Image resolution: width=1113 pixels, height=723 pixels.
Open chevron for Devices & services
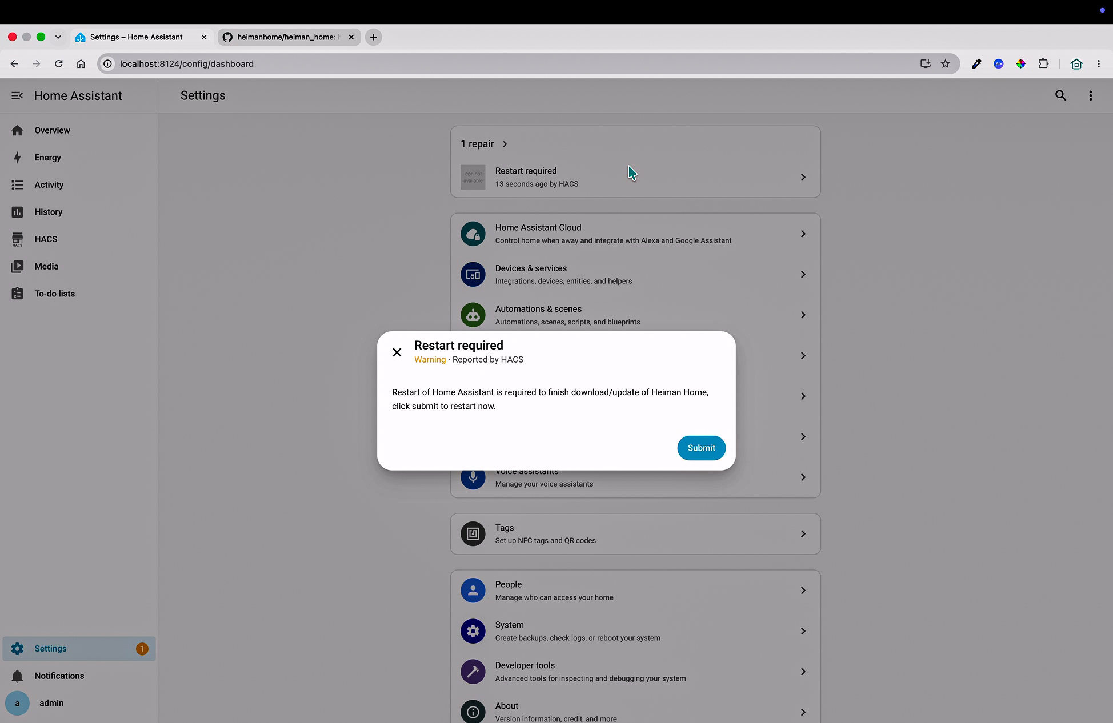click(x=803, y=275)
